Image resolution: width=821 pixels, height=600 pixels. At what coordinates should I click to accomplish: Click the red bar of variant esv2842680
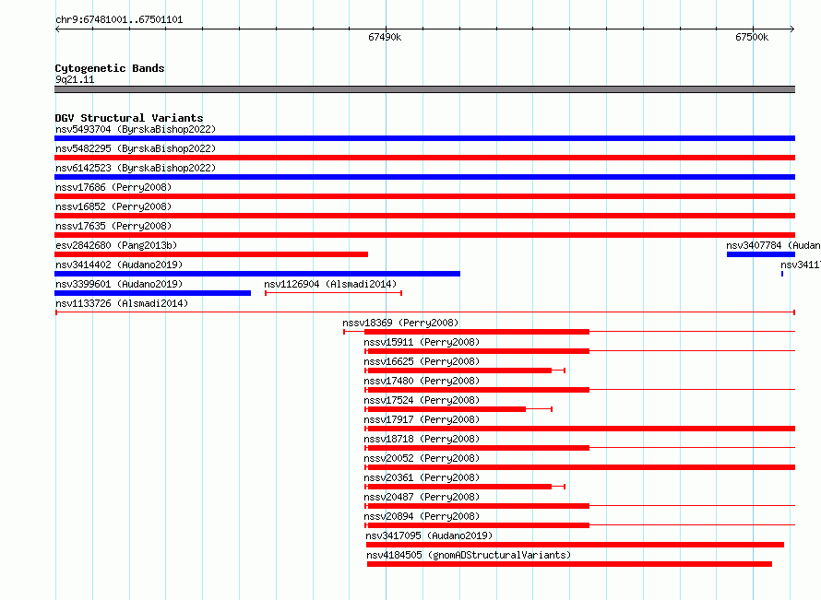click(211, 254)
